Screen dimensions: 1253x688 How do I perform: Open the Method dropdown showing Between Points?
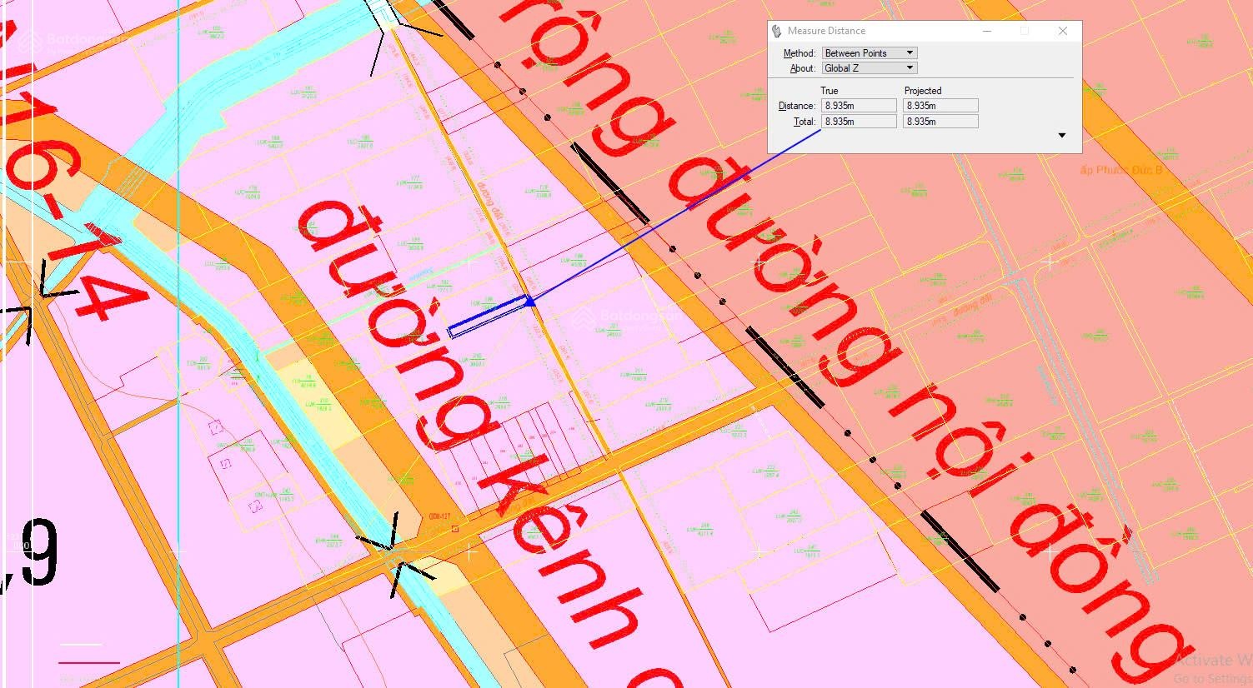(870, 53)
